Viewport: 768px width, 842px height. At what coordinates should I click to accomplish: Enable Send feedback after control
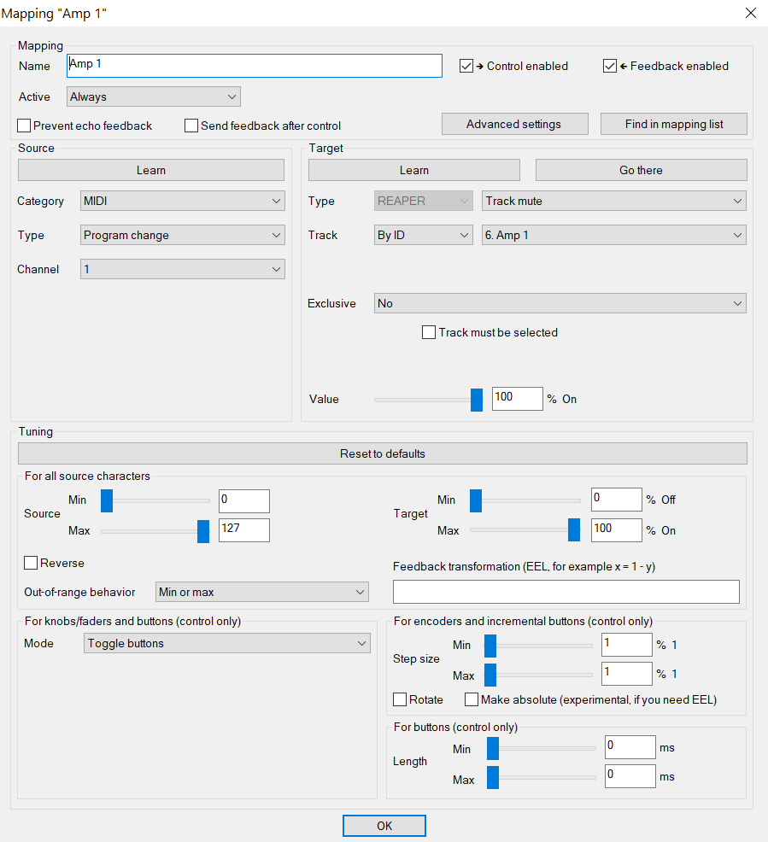click(191, 126)
